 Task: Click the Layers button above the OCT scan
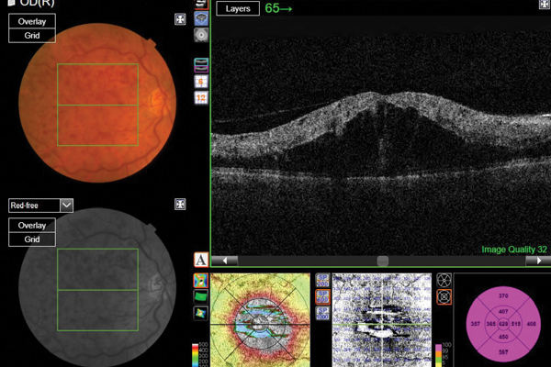pyautogui.click(x=238, y=8)
